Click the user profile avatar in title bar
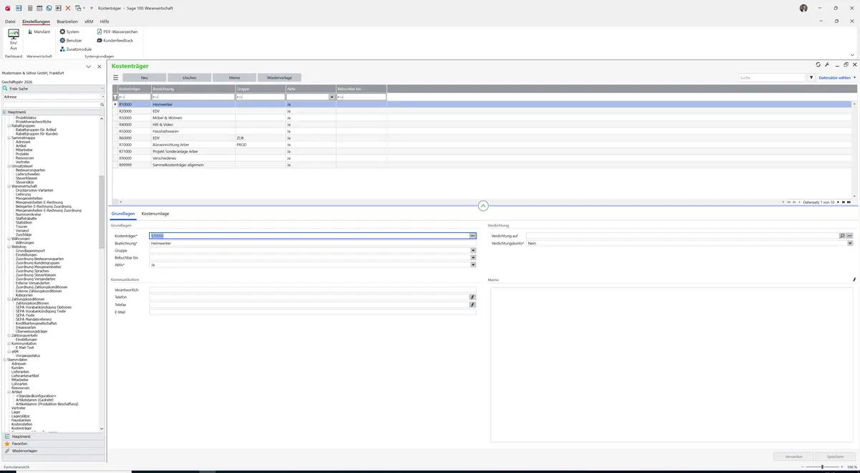The width and height of the screenshot is (860, 473). tap(803, 8)
